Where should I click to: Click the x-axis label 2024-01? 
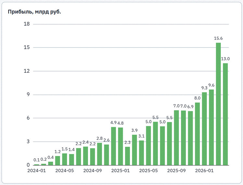tap(37, 171)
